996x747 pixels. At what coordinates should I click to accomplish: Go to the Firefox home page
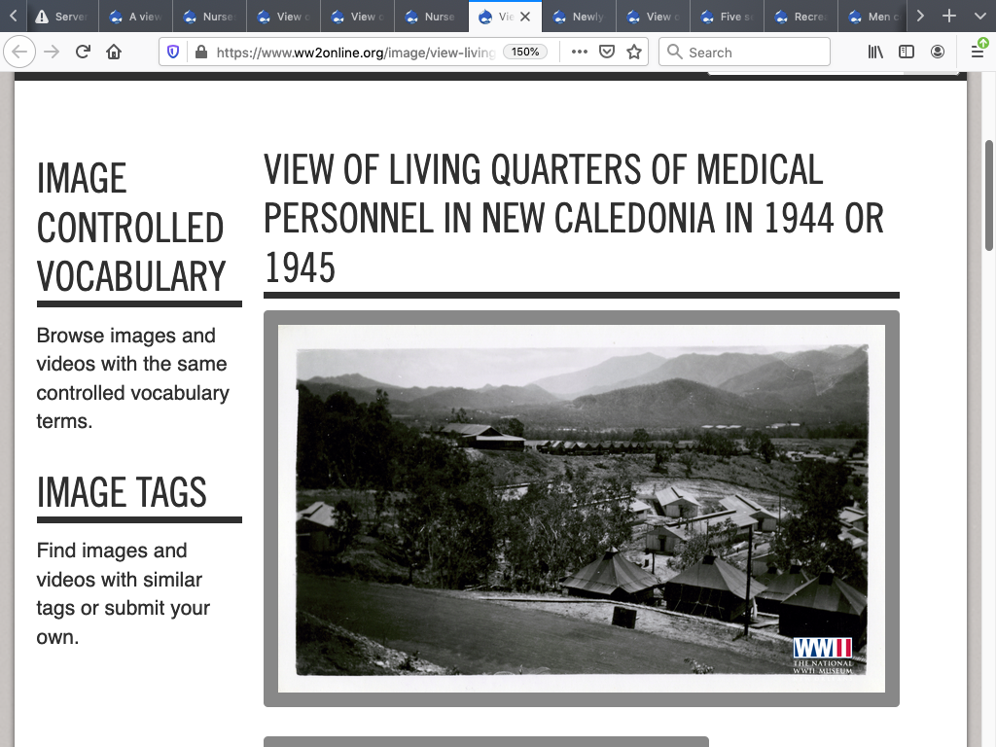click(114, 53)
